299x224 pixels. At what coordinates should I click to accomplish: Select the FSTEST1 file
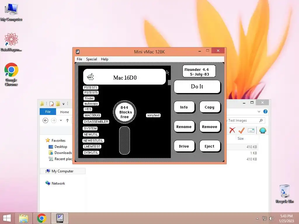point(91,87)
